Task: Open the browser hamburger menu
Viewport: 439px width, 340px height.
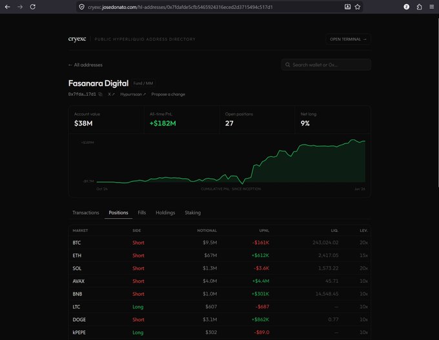Action: click(x=432, y=7)
